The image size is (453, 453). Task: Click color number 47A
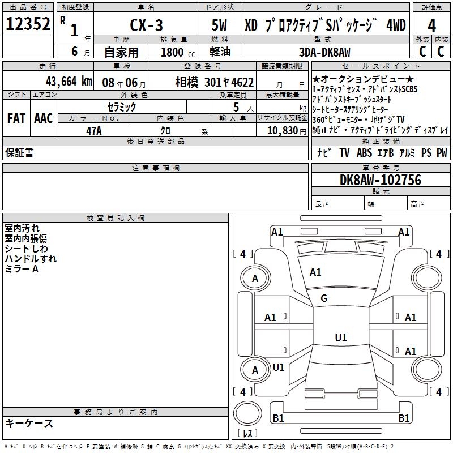(x=94, y=131)
